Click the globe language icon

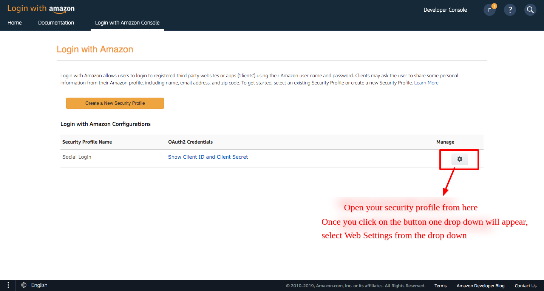24,285
